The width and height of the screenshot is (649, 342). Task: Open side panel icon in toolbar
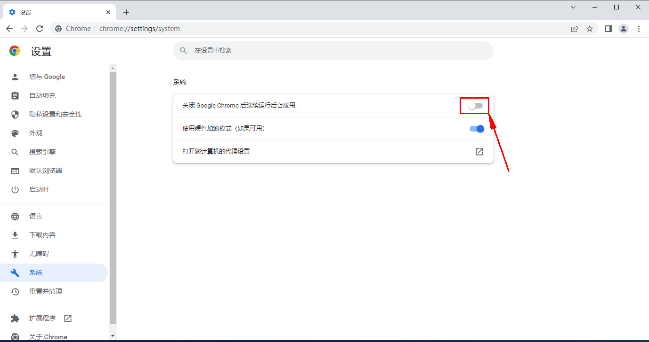tap(608, 29)
